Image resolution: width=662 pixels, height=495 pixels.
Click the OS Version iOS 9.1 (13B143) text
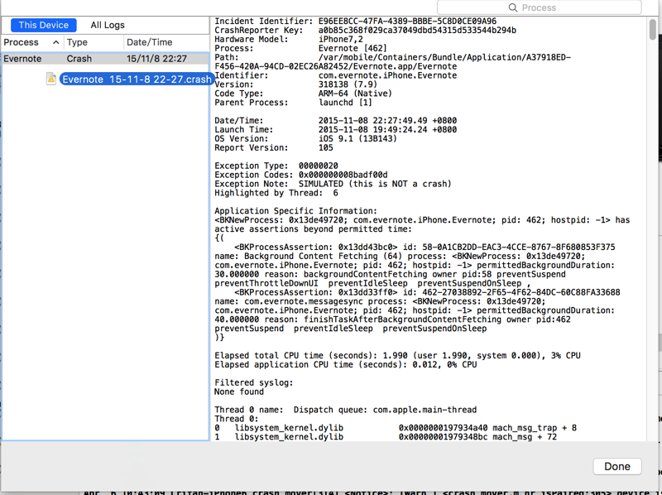coord(305,139)
